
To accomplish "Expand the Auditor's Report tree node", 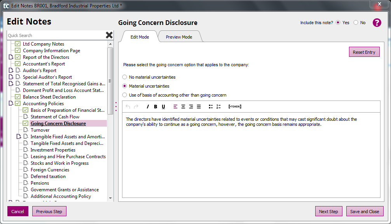I will 10,71.
